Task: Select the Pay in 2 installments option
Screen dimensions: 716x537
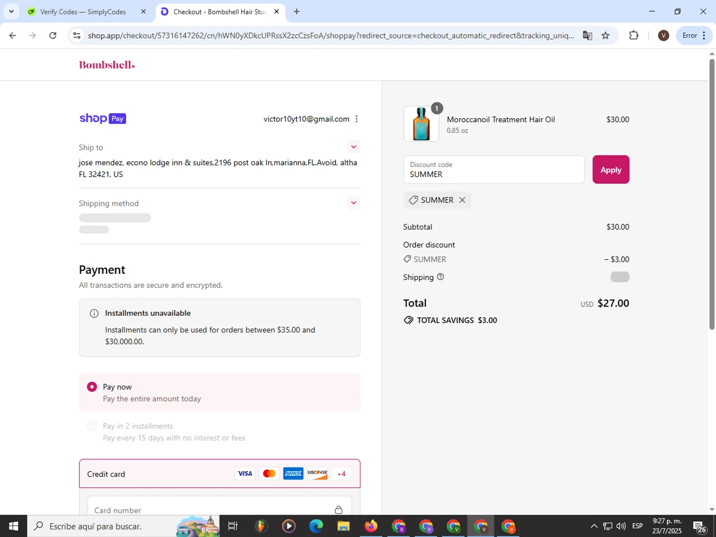Action: click(92, 426)
